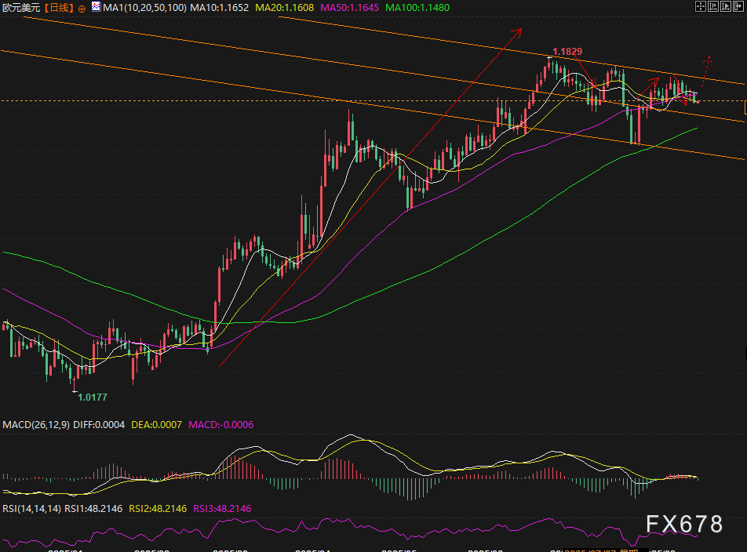
Task: Click the 1.1829 high price marker
Action: 567,51
